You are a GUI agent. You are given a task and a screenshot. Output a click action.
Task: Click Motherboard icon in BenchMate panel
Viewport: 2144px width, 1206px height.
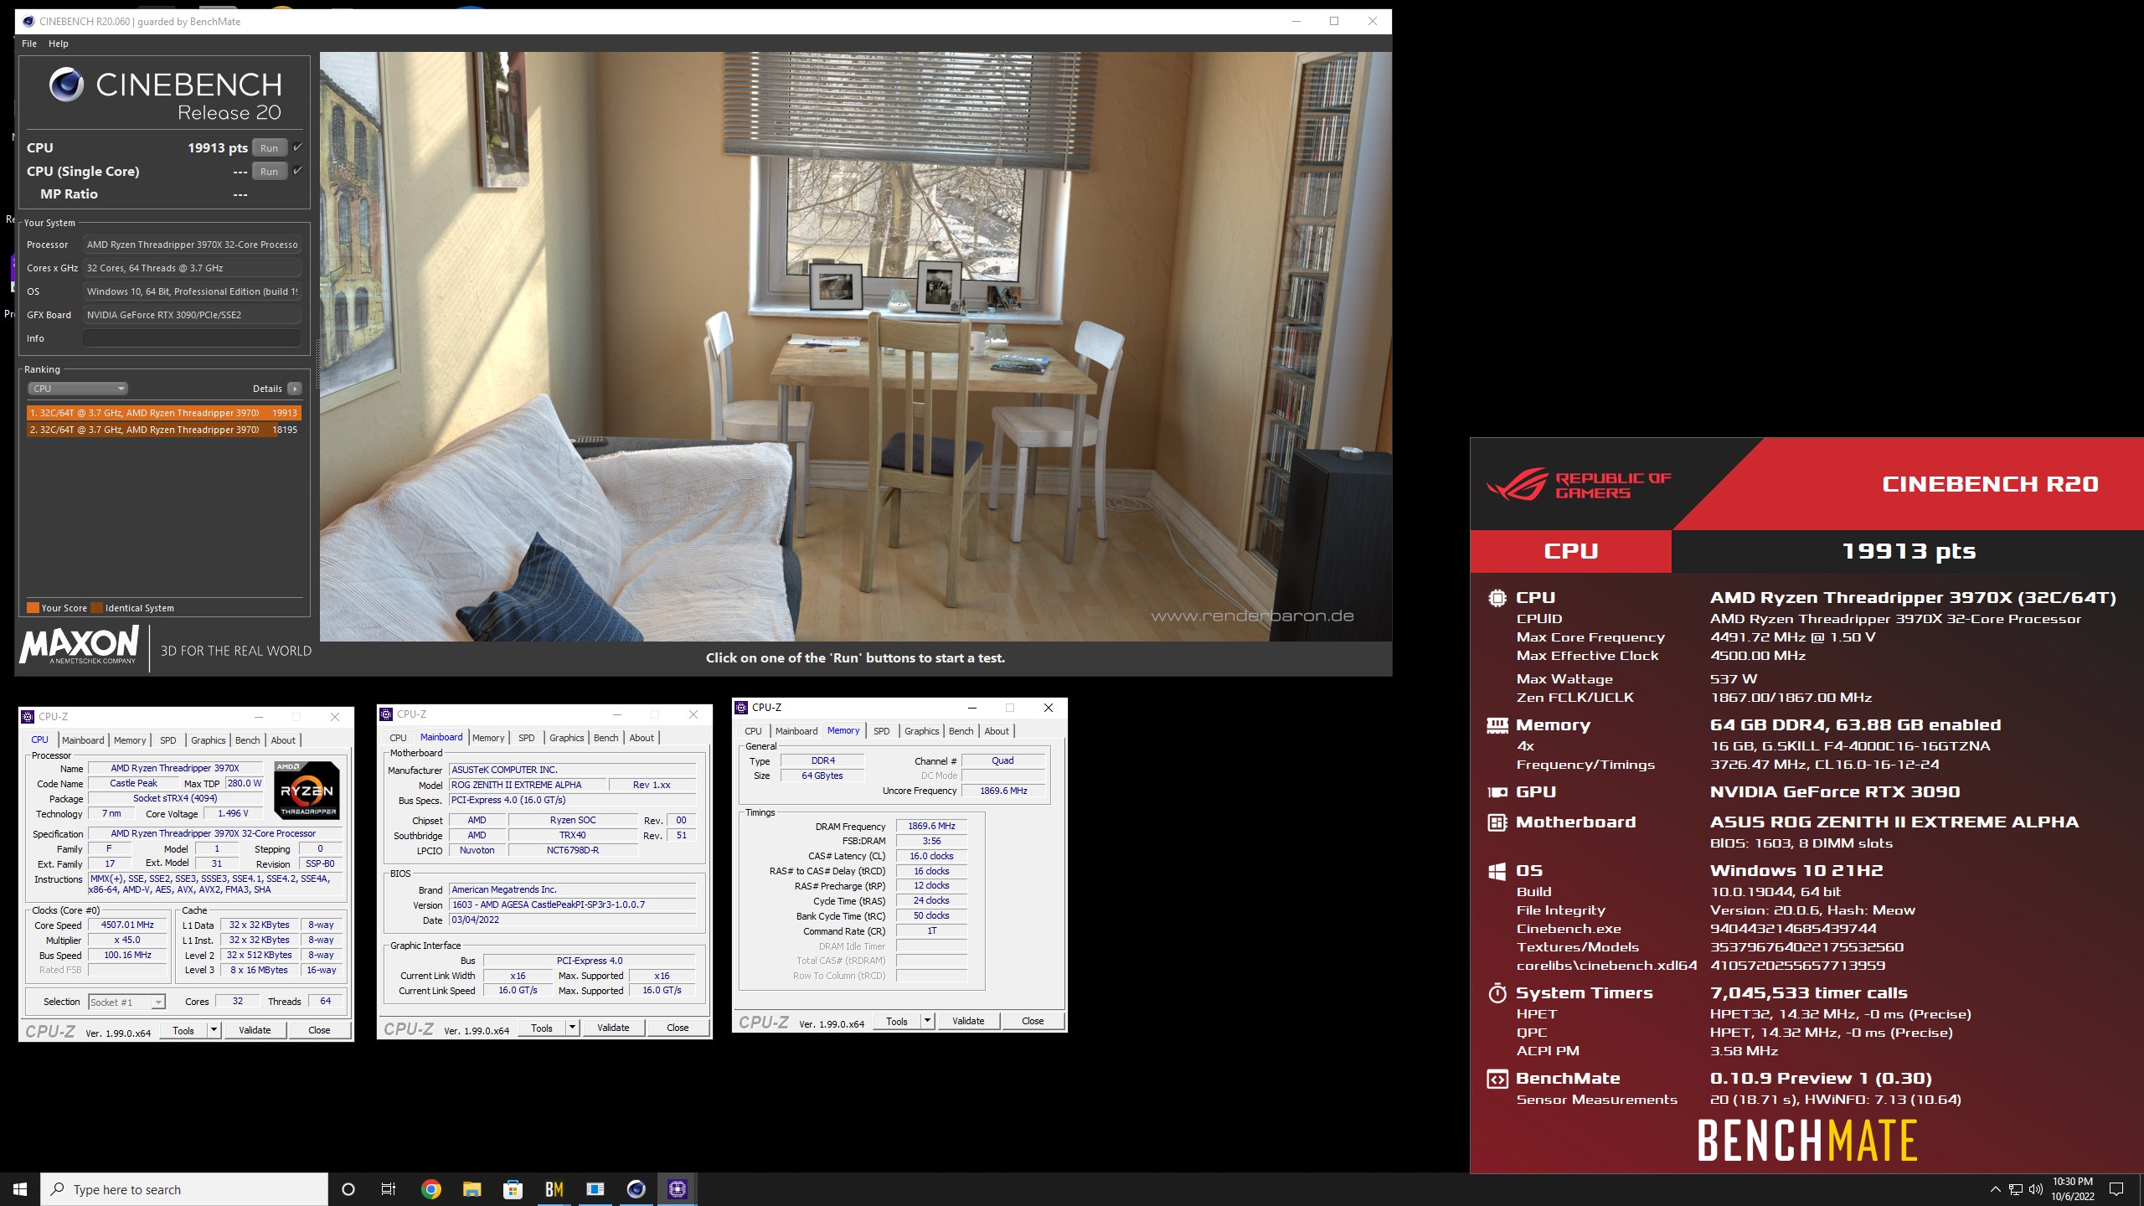click(1497, 822)
